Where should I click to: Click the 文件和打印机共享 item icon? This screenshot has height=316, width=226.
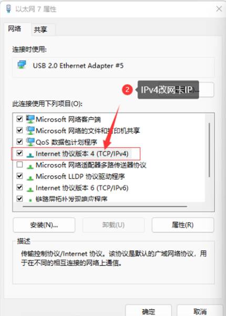(30, 131)
